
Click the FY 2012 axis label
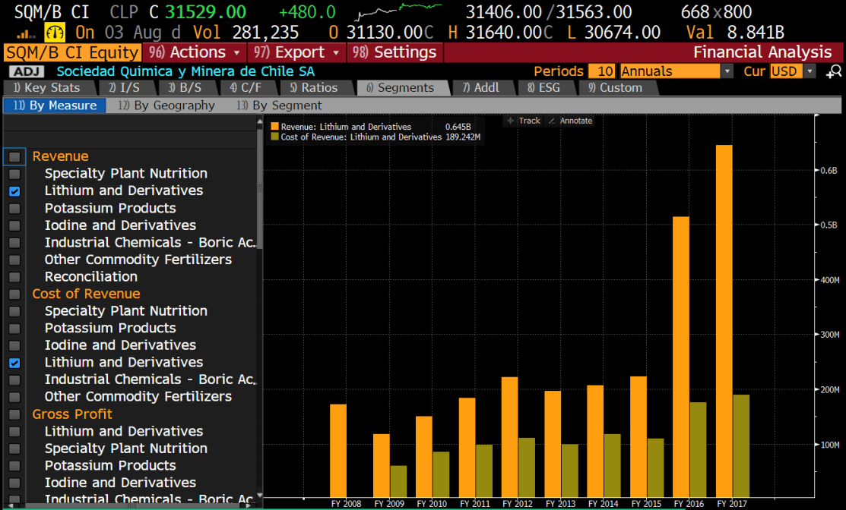(x=517, y=503)
